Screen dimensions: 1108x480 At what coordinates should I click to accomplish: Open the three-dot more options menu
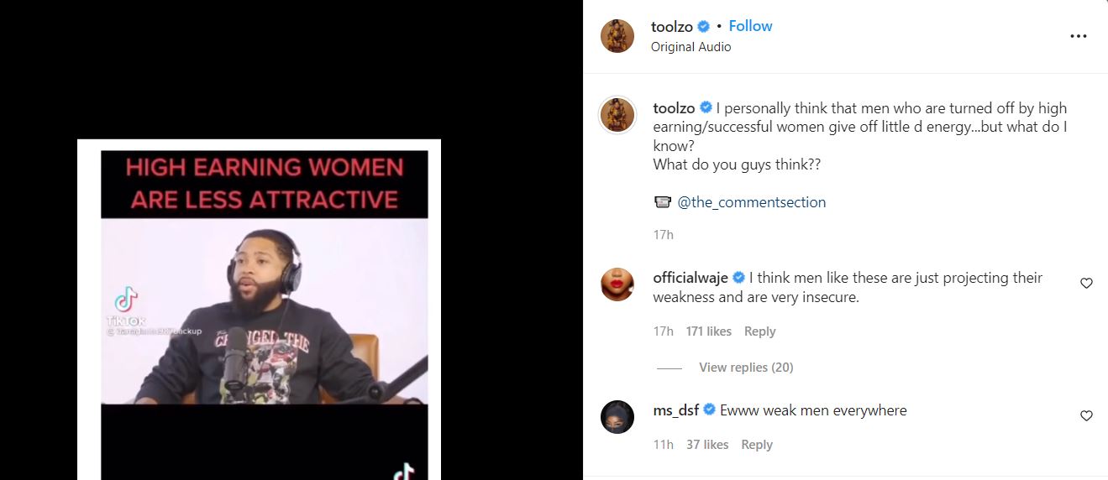click(x=1078, y=36)
